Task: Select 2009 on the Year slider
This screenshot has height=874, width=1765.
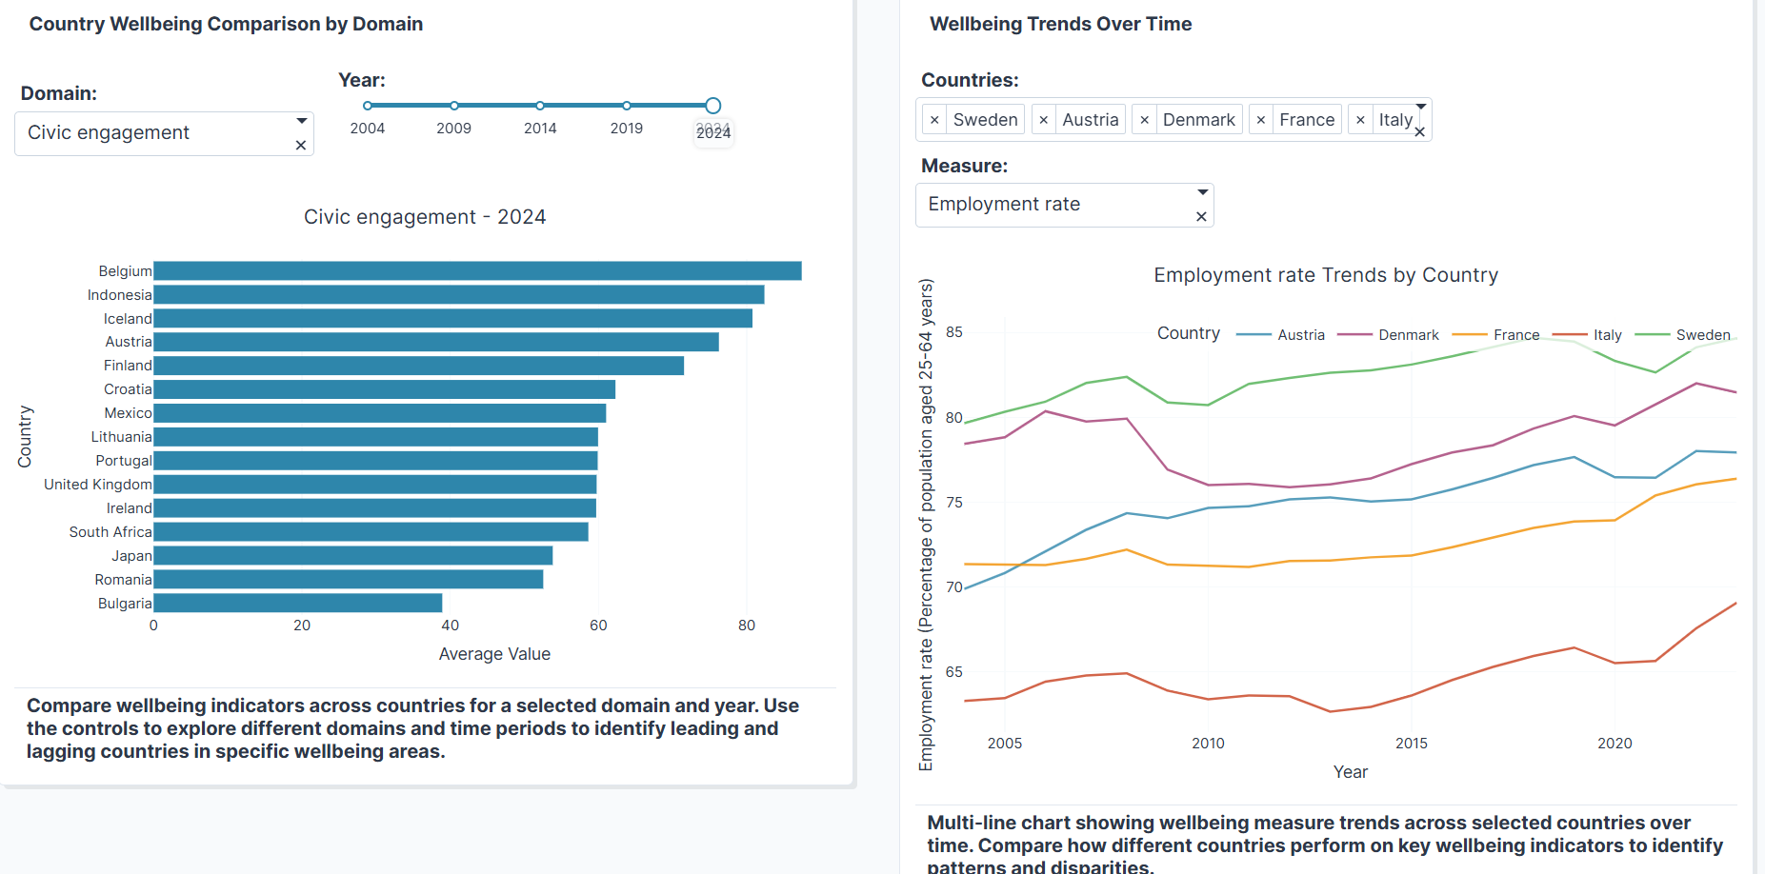Action: (454, 106)
